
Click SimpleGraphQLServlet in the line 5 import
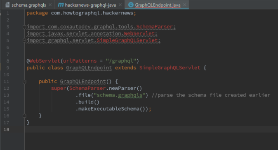[127, 40]
